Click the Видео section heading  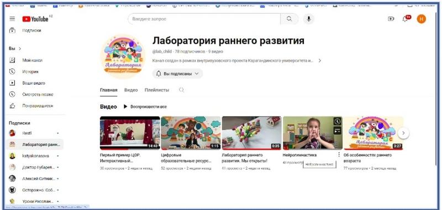pos(108,107)
